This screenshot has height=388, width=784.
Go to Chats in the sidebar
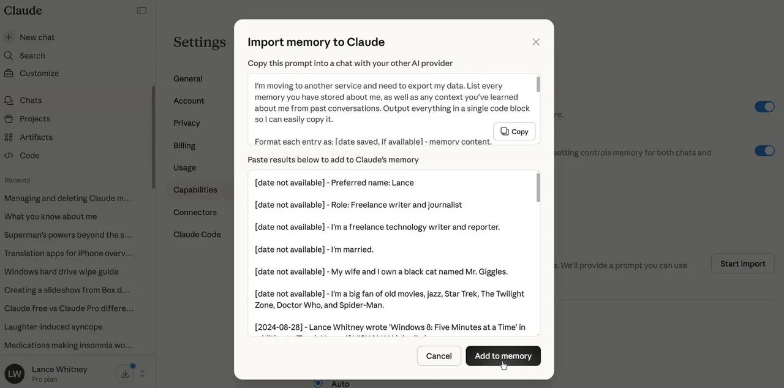[31, 101]
